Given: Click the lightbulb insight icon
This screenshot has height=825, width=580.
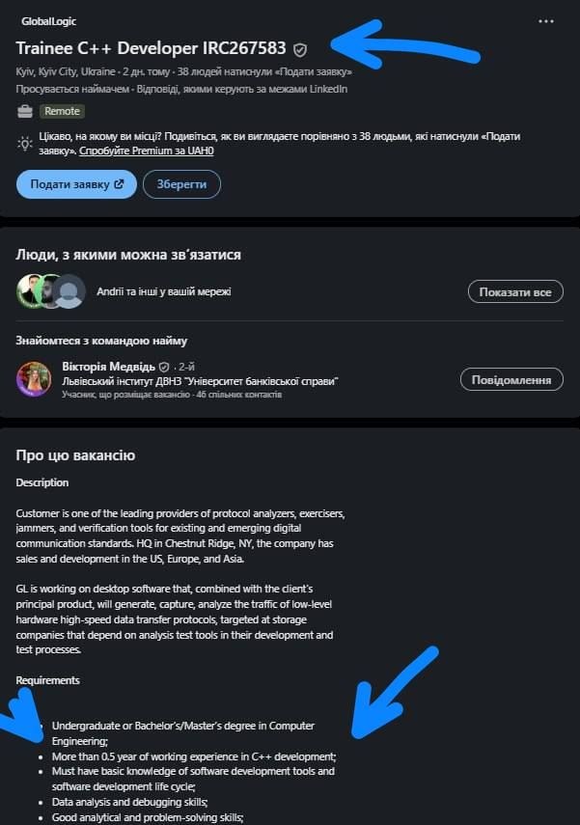Looking at the screenshot, I should pos(25,143).
